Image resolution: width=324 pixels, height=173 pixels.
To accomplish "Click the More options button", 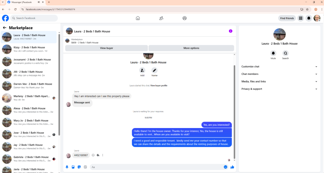I will tap(191, 48).
